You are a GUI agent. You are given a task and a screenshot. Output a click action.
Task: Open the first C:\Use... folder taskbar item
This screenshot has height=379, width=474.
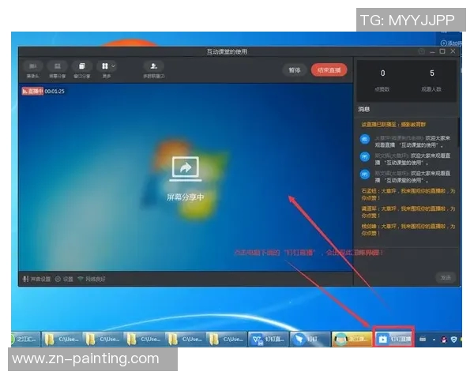(62, 339)
